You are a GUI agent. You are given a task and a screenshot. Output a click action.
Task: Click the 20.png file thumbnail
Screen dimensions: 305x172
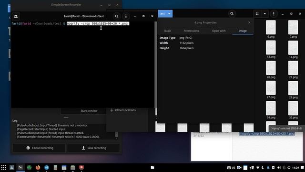point(271,68)
